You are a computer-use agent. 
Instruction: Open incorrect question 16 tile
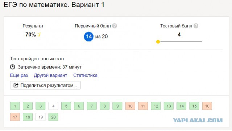(207, 106)
